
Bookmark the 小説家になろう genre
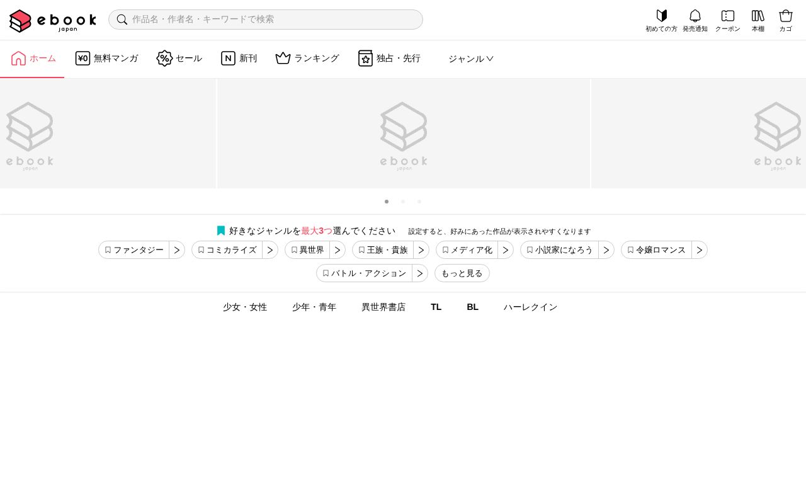[x=560, y=250]
